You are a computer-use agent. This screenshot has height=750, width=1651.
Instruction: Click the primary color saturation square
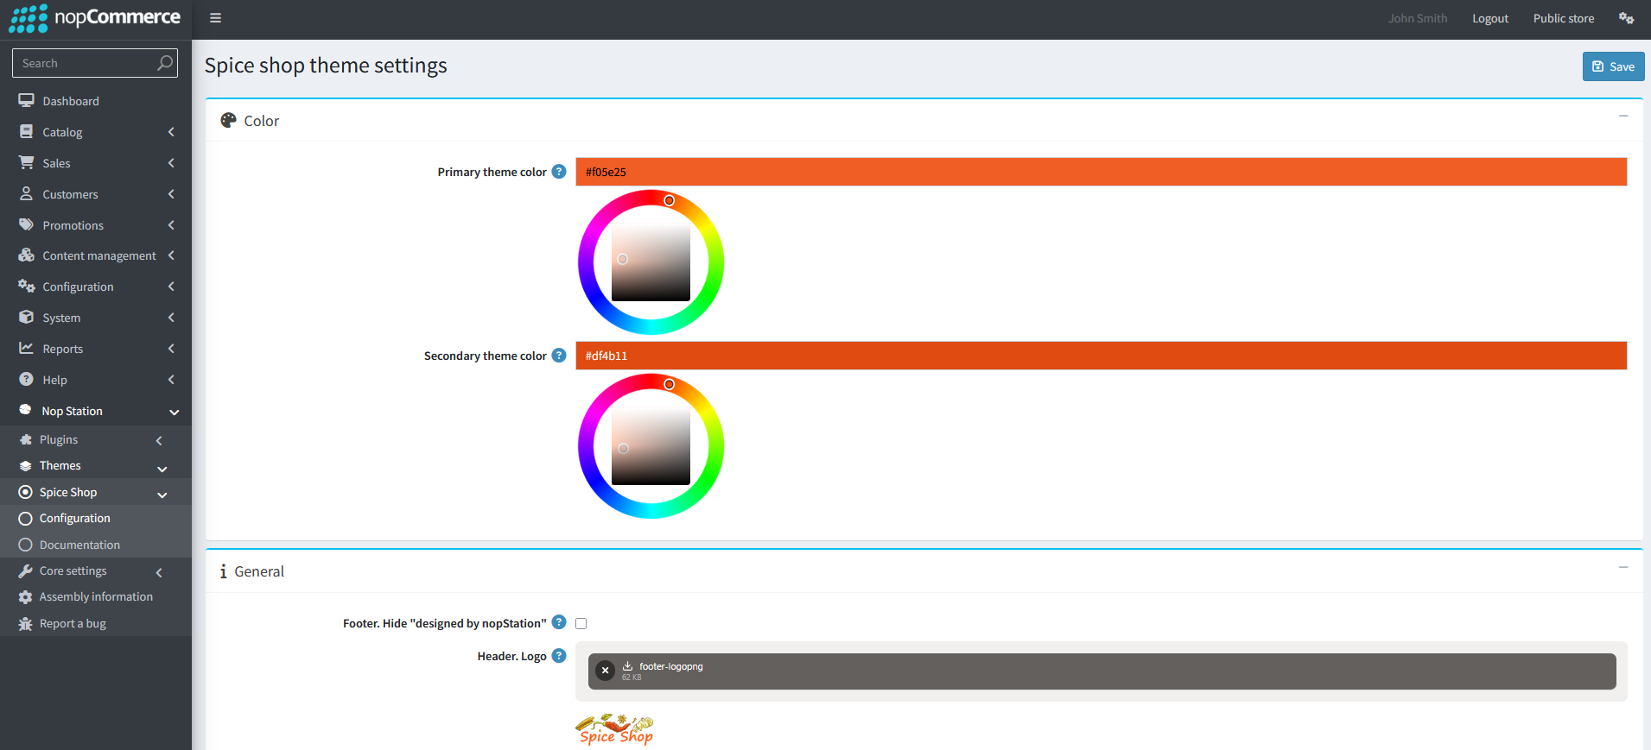pos(651,262)
